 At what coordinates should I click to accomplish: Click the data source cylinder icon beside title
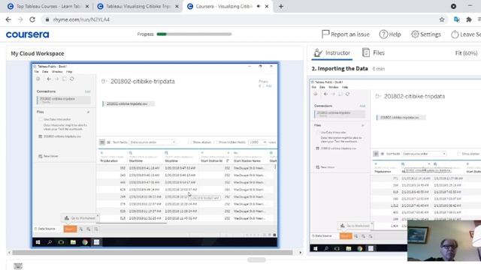[x=104, y=82]
